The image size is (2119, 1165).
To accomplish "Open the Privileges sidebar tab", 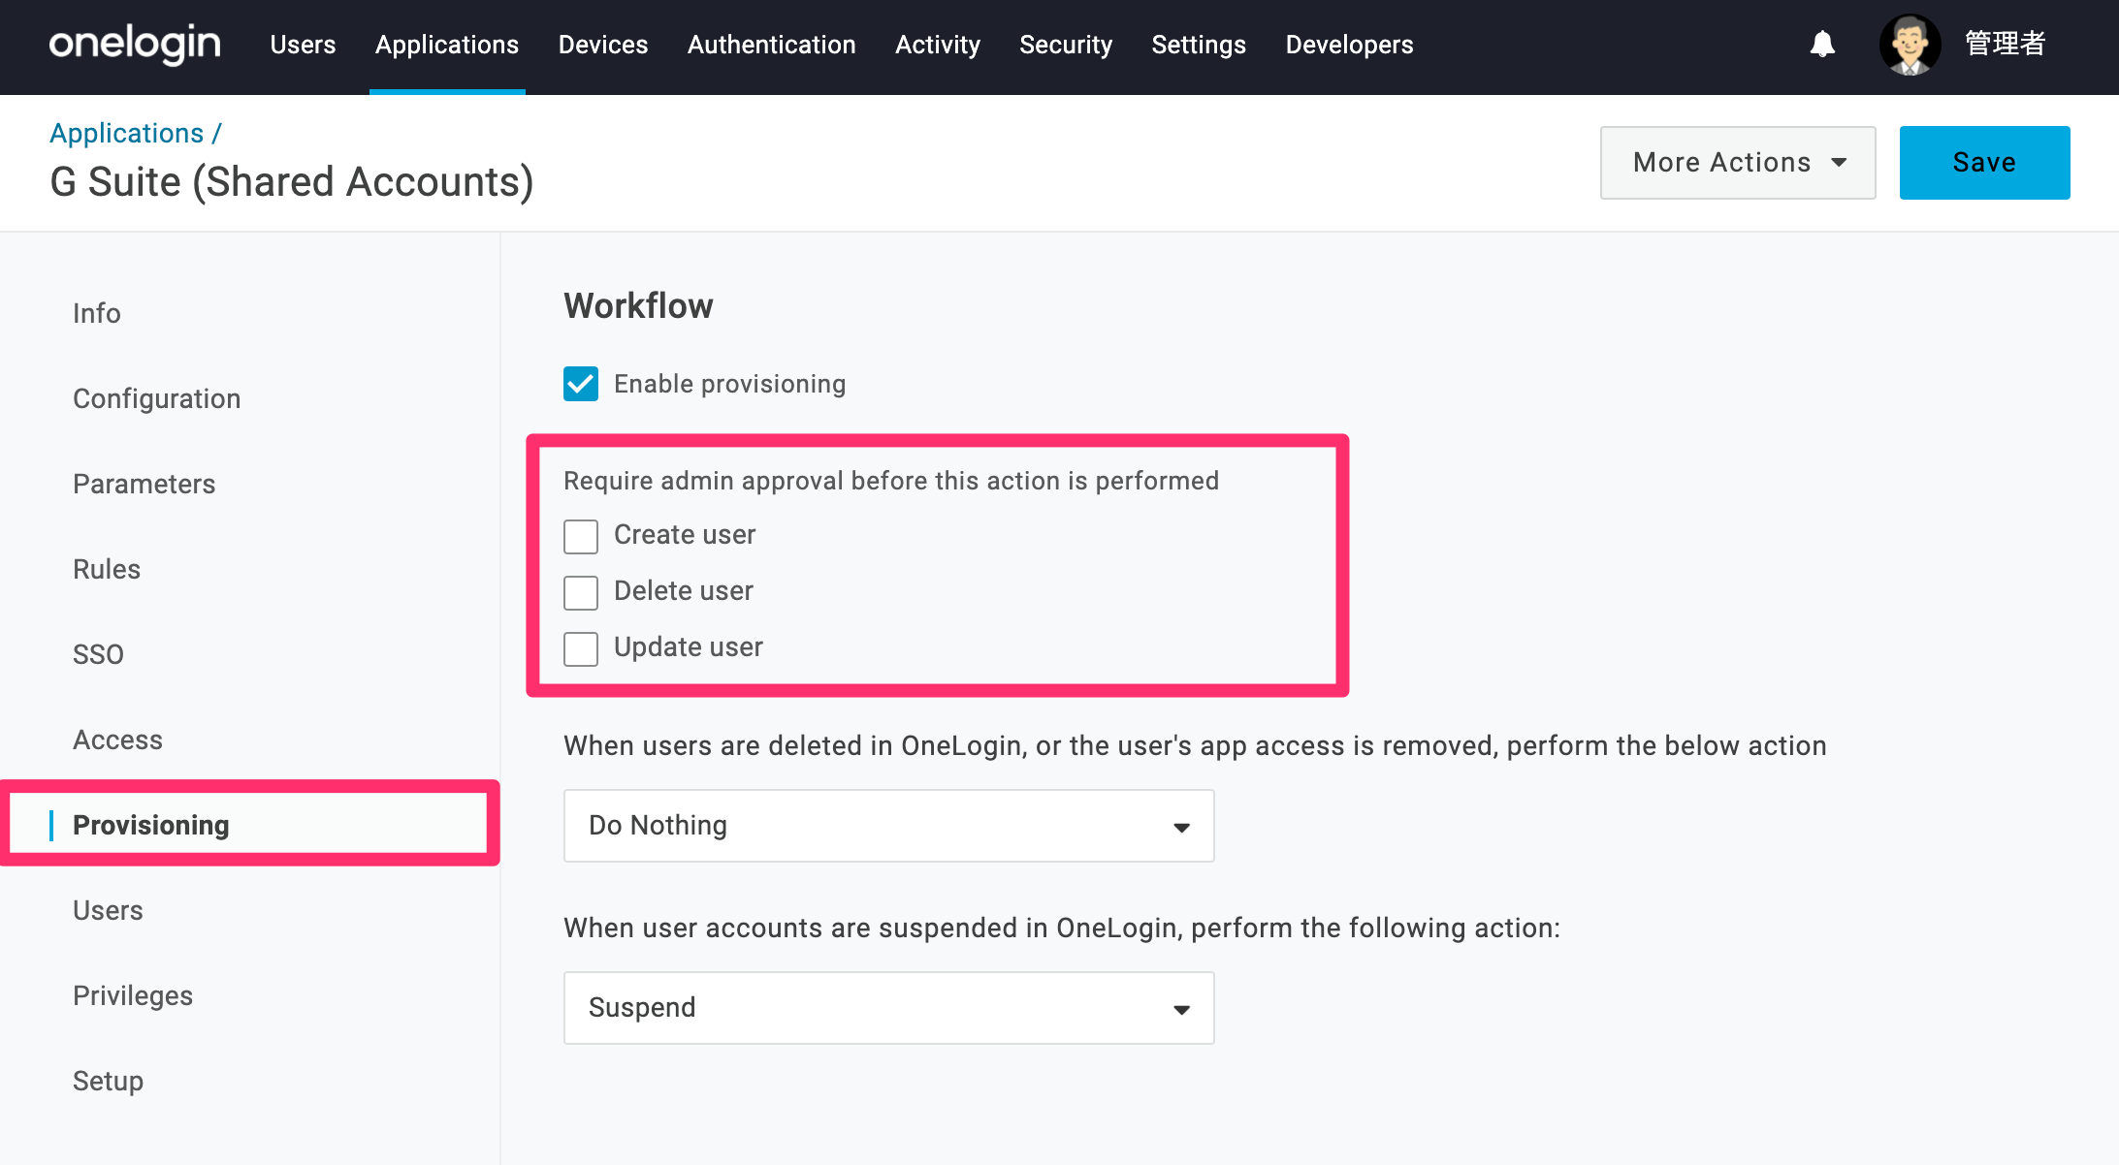I will 133,995.
